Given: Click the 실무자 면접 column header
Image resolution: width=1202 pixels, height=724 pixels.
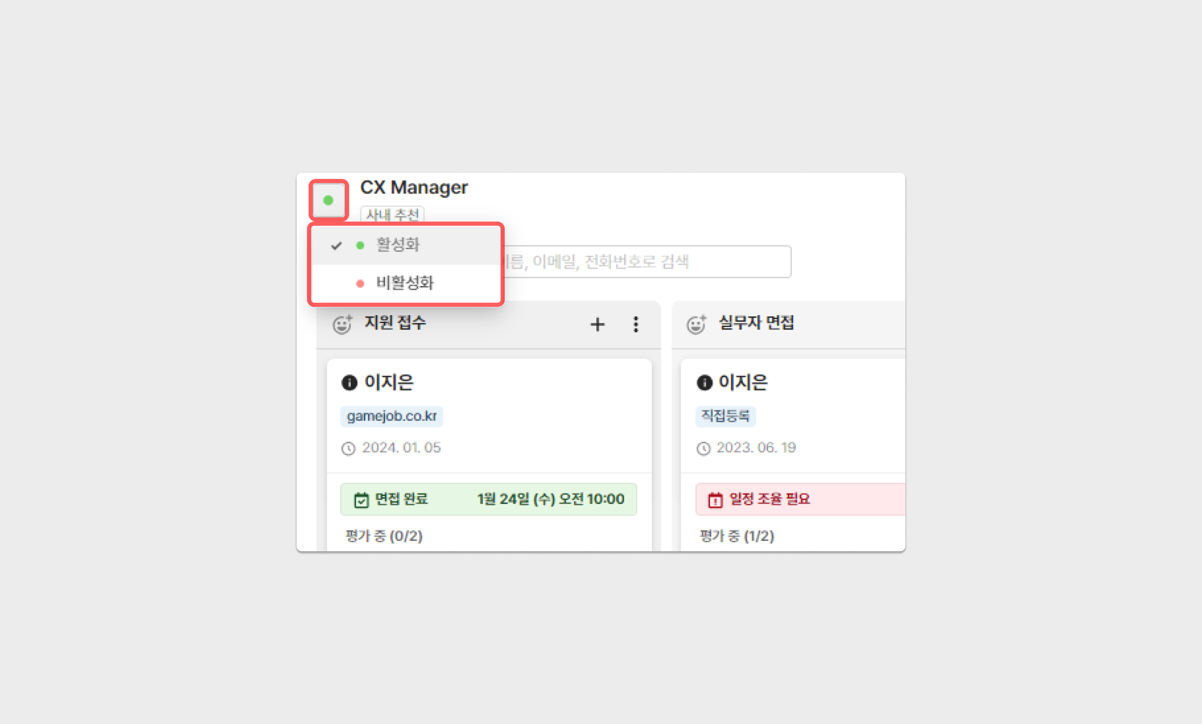Looking at the screenshot, I should (756, 323).
